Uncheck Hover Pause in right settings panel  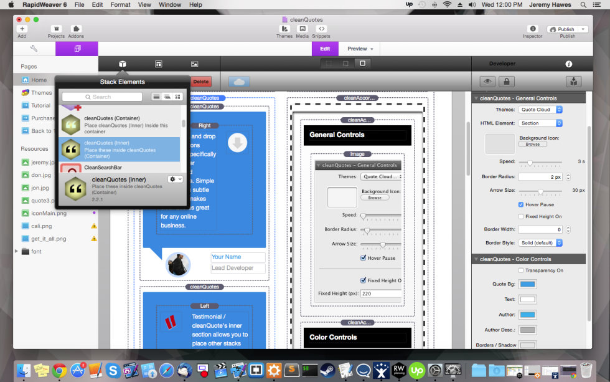[x=521, y=204]
